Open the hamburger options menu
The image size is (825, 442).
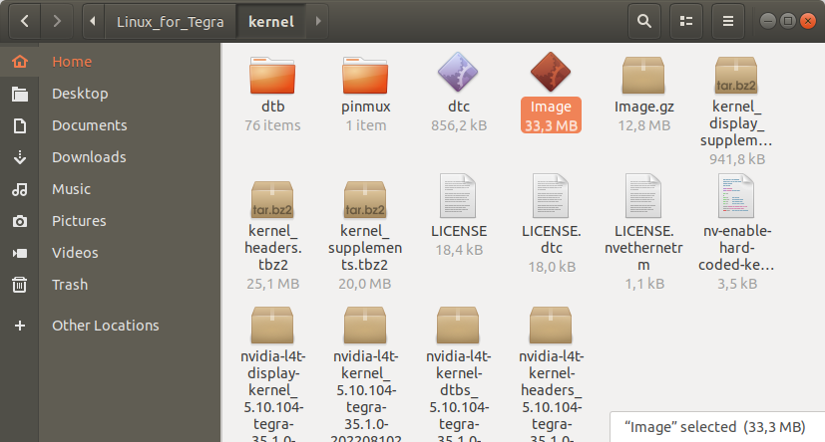click(728, 22)
